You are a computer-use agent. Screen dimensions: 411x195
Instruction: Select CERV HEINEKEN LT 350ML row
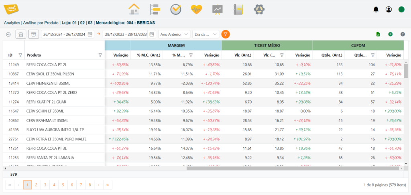click(203, 83)
